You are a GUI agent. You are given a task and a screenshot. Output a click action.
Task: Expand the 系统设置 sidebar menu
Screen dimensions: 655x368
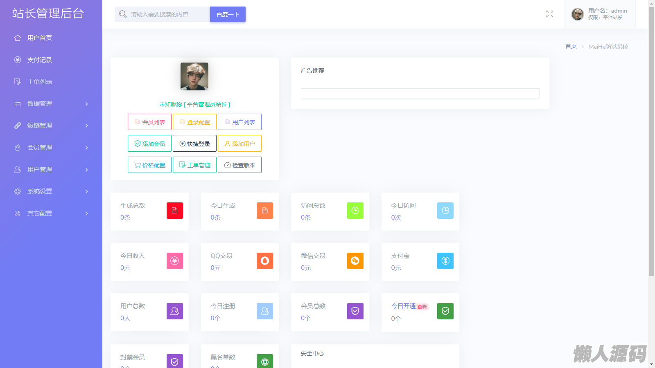click(51, 191)
